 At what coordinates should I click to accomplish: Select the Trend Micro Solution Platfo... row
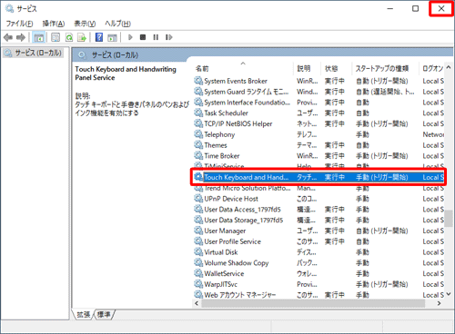[x=318, y=188]
